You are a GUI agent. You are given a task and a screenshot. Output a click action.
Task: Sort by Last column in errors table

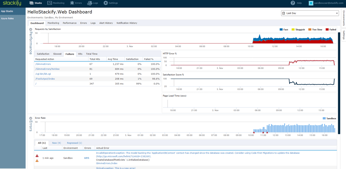52,148
